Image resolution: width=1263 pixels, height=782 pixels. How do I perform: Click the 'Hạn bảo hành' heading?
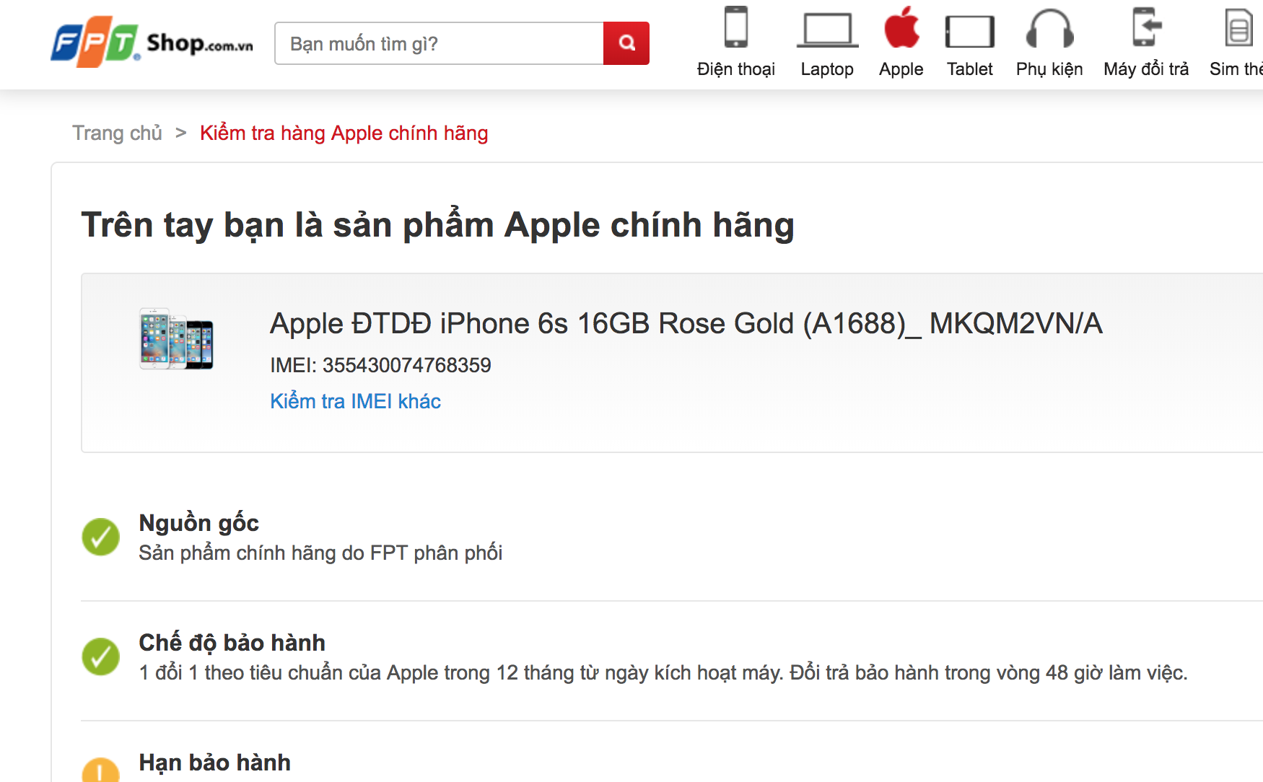coord(214,763)
